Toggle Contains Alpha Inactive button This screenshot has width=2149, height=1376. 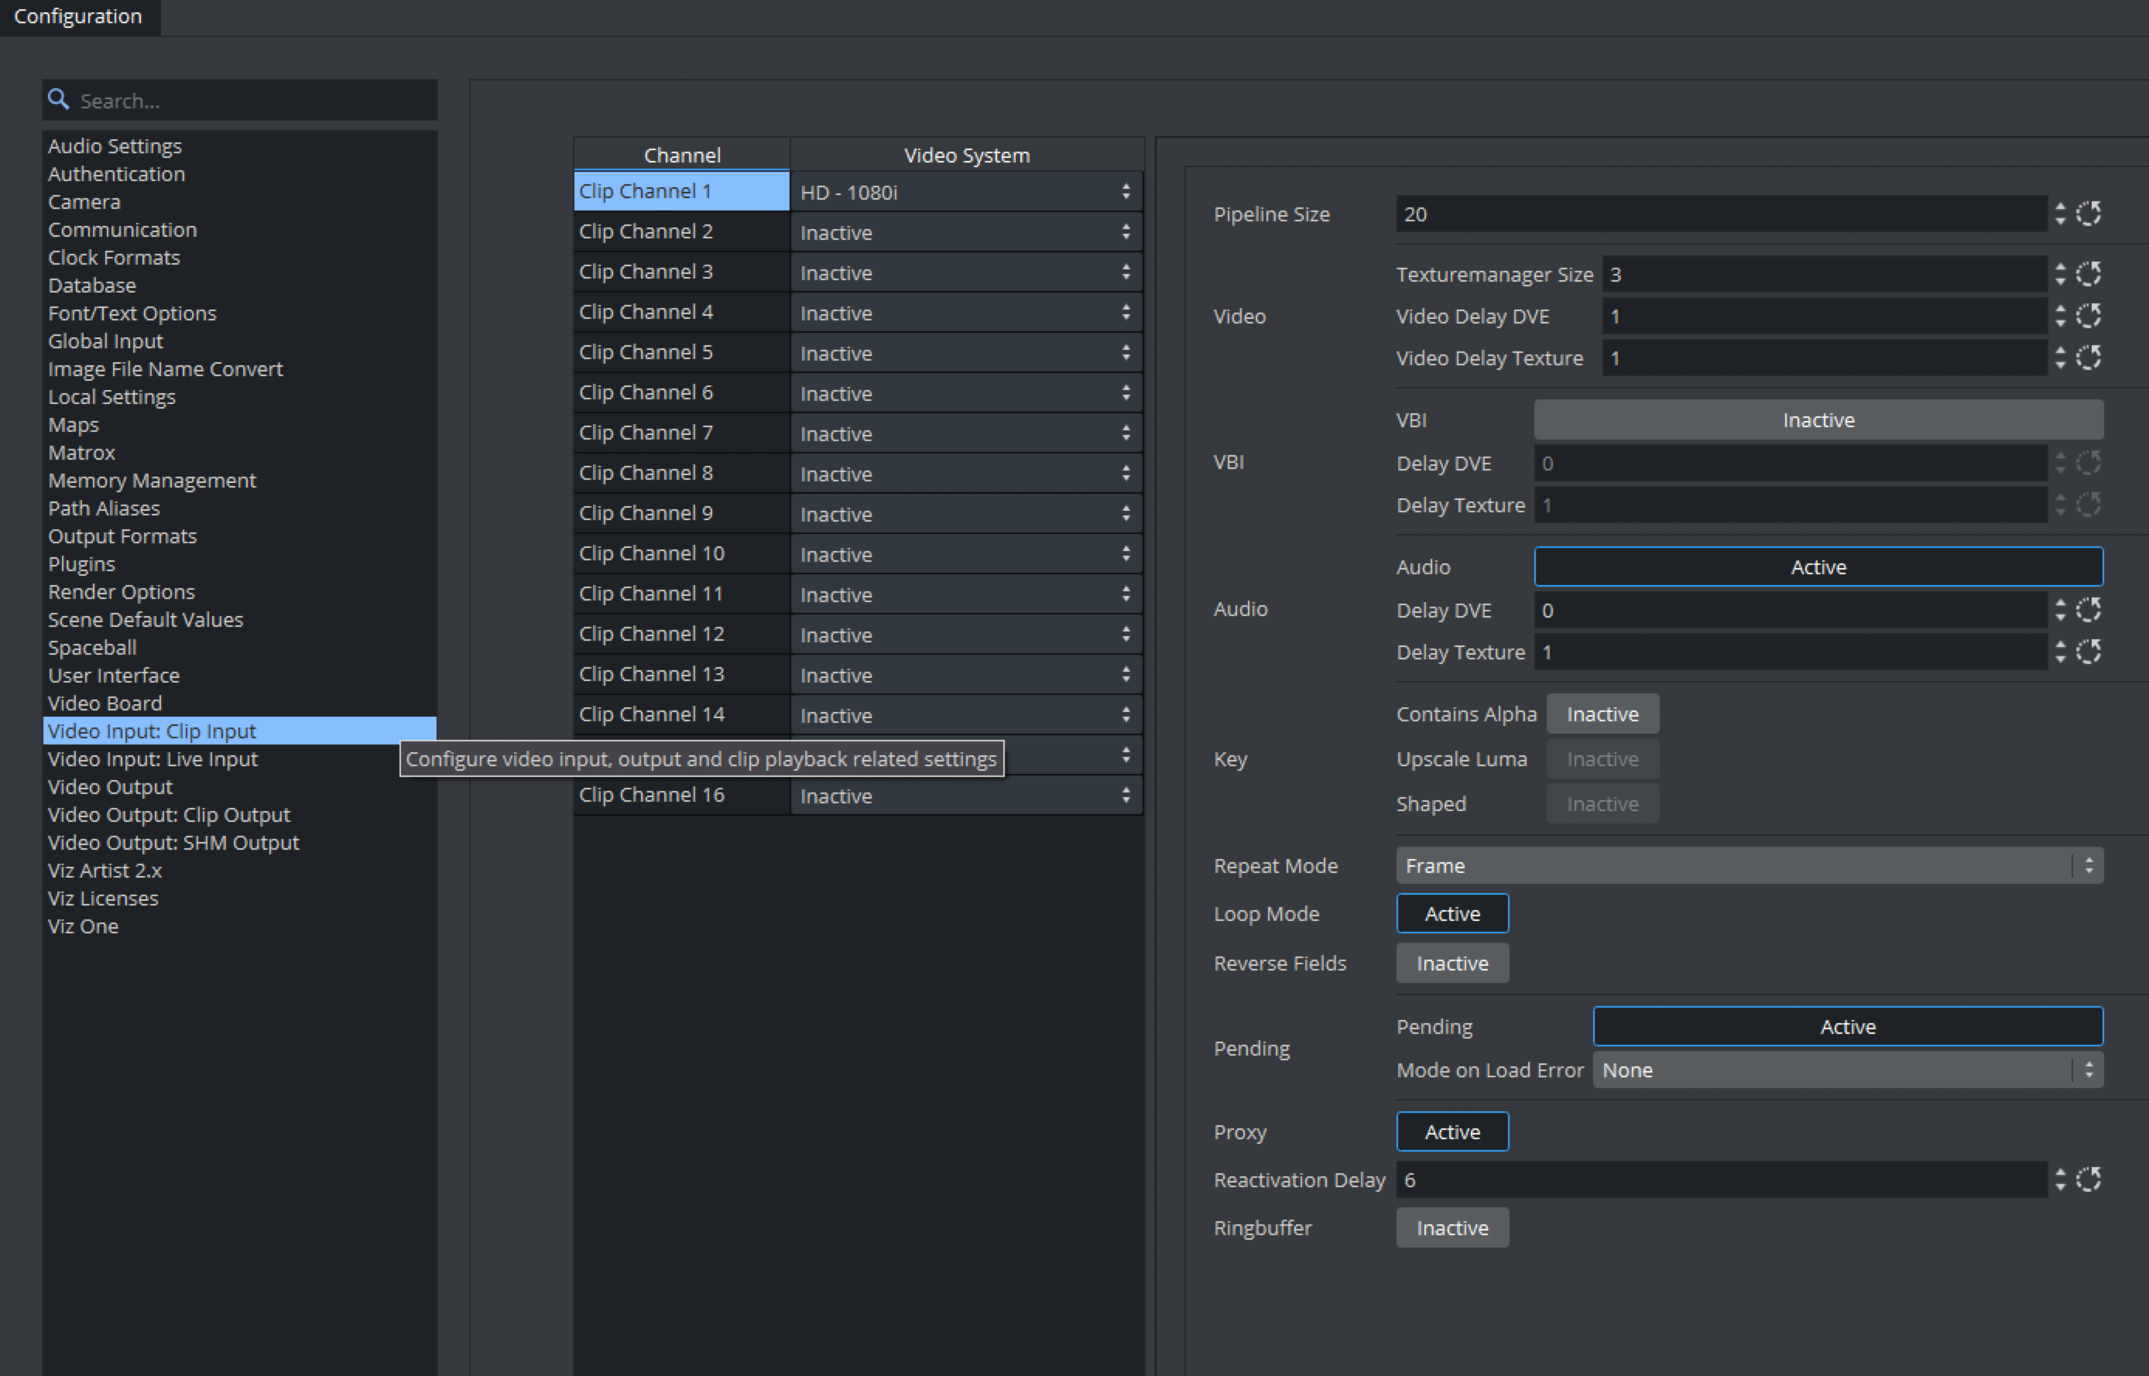tap(1601, 714)
